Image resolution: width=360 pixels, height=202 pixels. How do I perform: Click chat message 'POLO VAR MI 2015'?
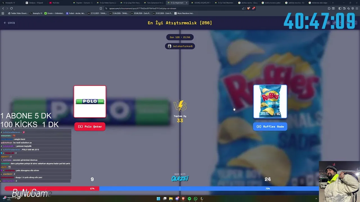pos(30,150)
